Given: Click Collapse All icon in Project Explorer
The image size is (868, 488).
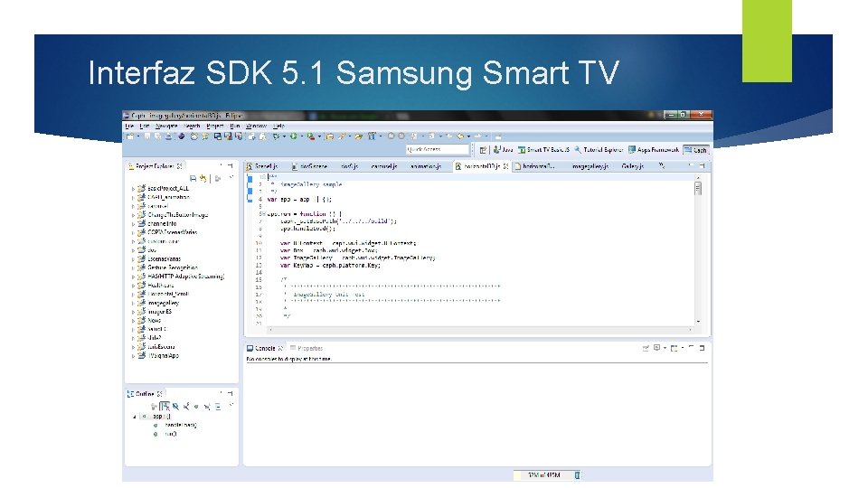Looking at the screenshot, I should (x=193, y=179).
